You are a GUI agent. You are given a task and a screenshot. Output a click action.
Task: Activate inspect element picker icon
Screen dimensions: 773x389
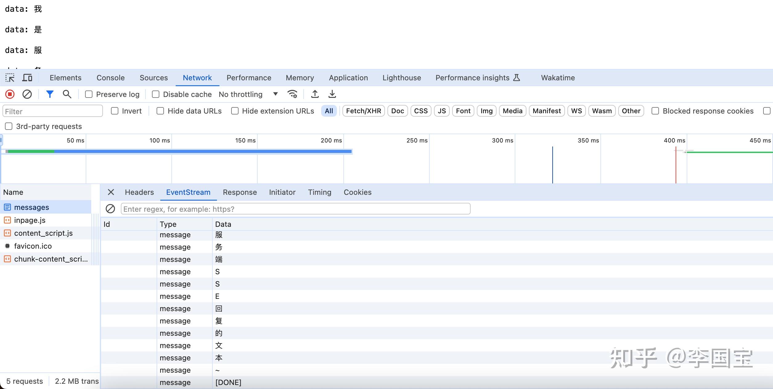coord(10,78)
